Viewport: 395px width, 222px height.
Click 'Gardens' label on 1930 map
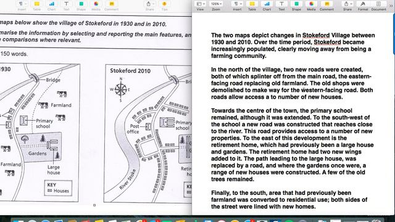pos(37,154)
